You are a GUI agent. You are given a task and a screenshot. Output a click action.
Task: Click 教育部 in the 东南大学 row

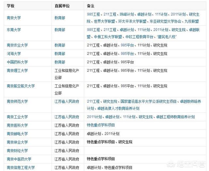60,30
